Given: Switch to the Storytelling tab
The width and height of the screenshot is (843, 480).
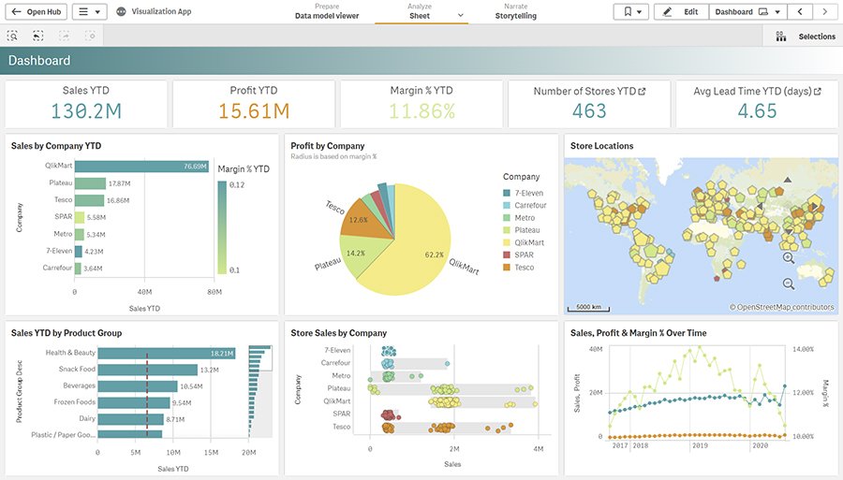Looking at the screenshot, I should [x=515, y=12].
